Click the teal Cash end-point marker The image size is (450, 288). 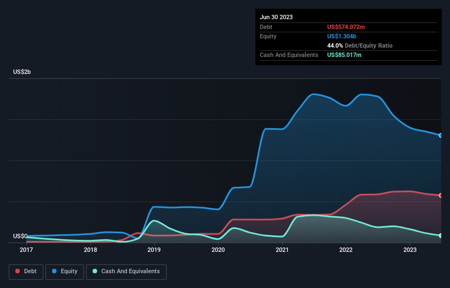441,235
